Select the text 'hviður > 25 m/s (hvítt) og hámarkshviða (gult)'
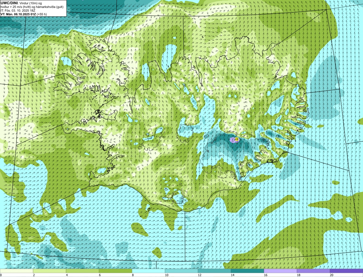This screenshot has height=277, width=363. coord(32,7)
